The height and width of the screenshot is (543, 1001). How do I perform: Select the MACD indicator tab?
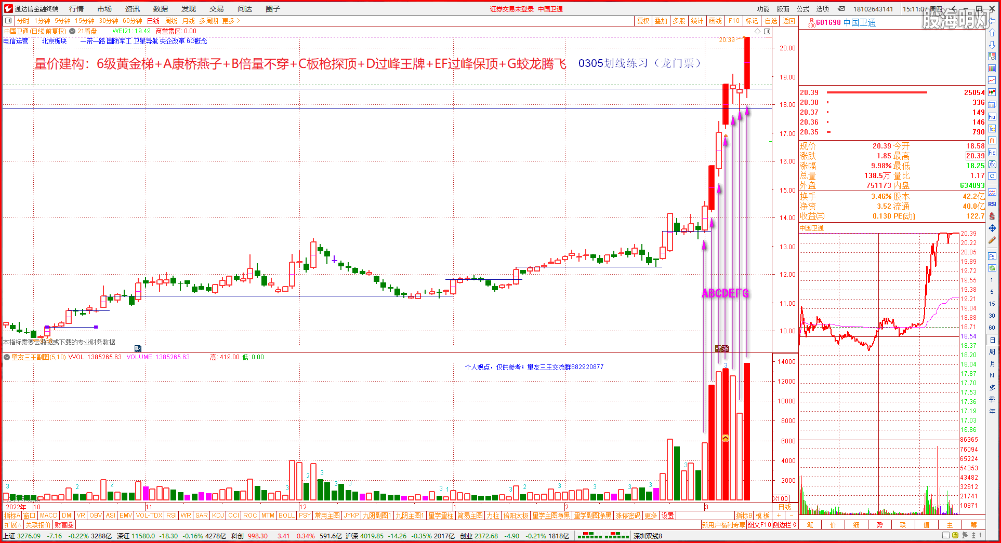49,515
